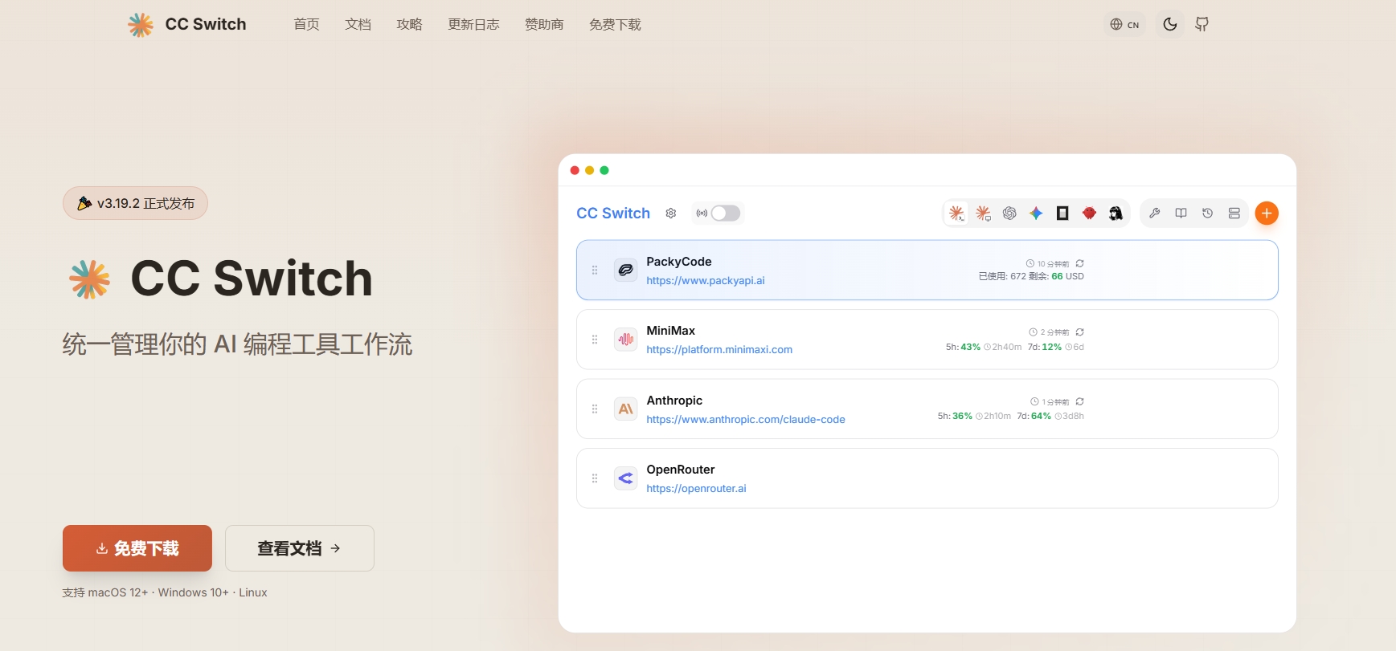The height and width of the screenshot is (651, 1396).
Task: Click the MiniMax provider logo
Action: (x=626, y=340)
